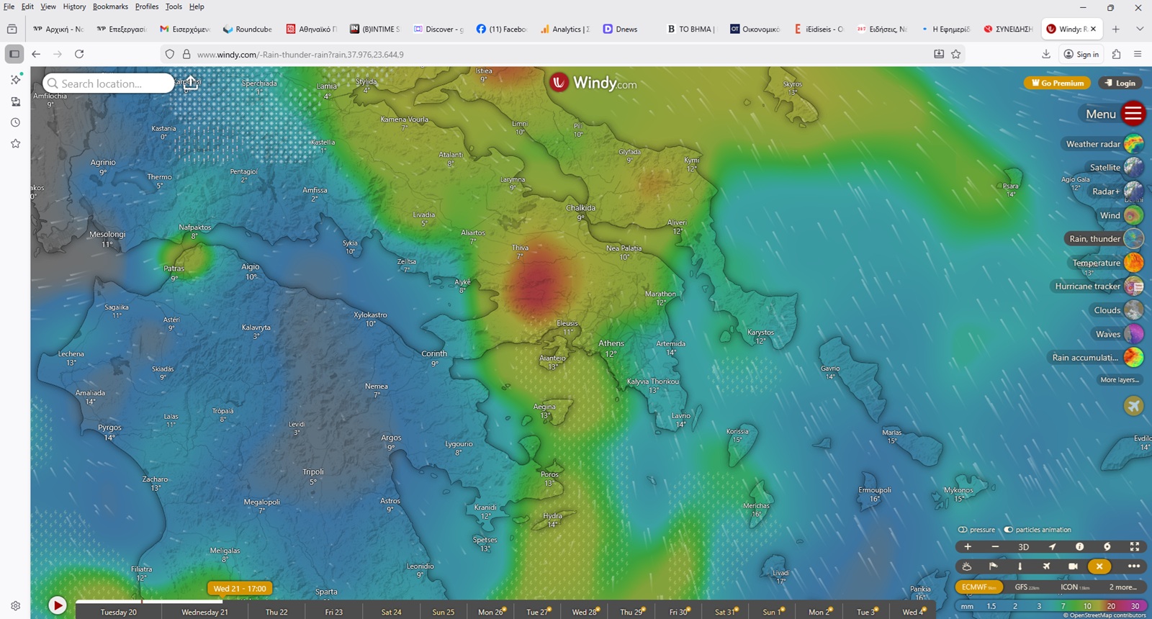Disable the particles animation toggle
Image resolution: width=1152 pixels, height=619 pixels.
[1009, 530]
